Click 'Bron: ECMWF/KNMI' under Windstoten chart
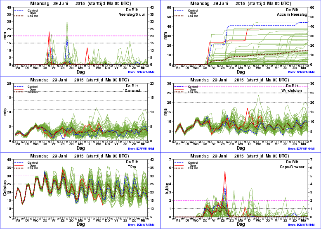The image size is (321, 229). (302, 149)
